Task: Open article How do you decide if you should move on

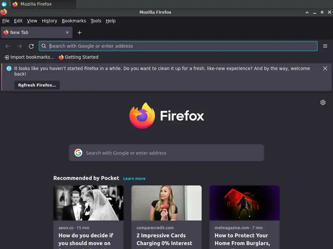Action: click(86, 240)
